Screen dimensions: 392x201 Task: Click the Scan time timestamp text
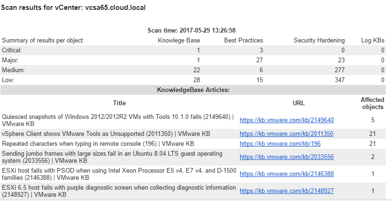click(192, 30)
